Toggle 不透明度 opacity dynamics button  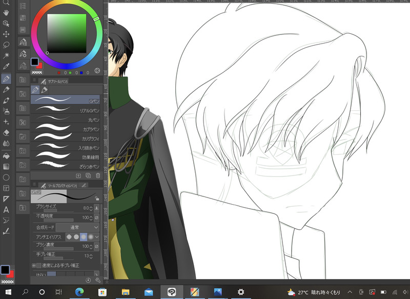pos(96,217)
